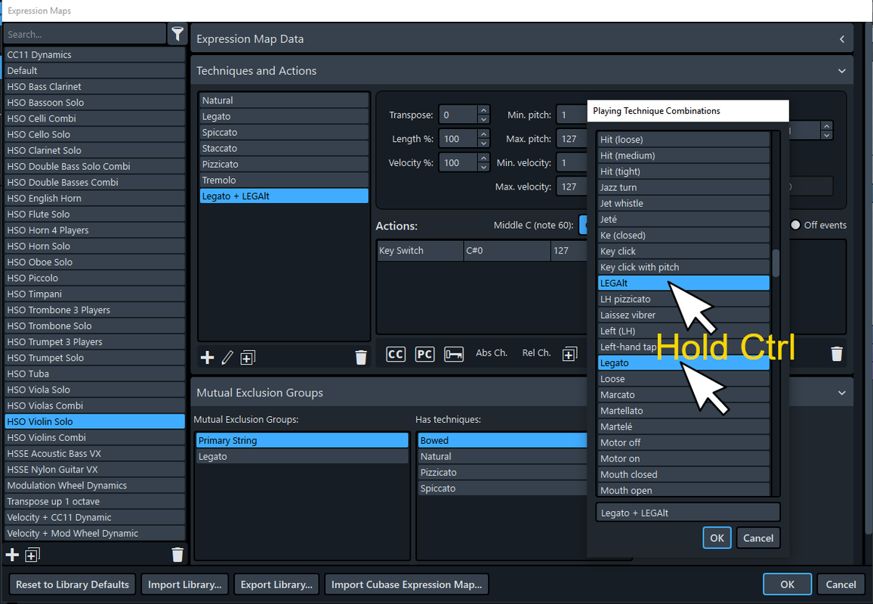Select HSSE Nylon Guitar VX map
Viewport: 873px width, 604px height.
click(x=94, y=470)
